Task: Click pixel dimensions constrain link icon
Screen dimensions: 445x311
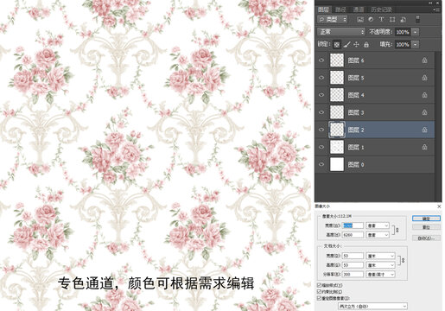Action: pos(397,230)
